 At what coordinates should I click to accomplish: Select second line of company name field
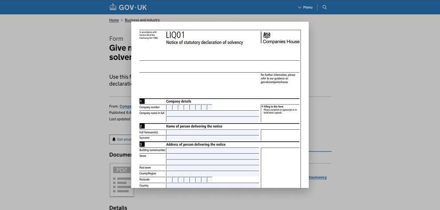212,119
